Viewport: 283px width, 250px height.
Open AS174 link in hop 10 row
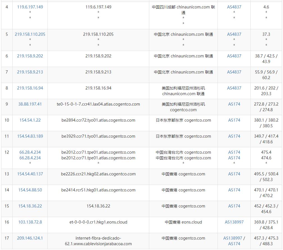pyautogui.click(x=234, y=120)
